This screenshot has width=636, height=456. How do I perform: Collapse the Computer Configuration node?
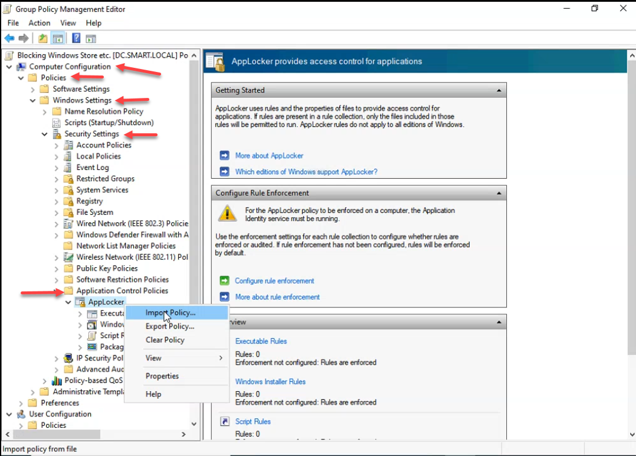point(9,67)
